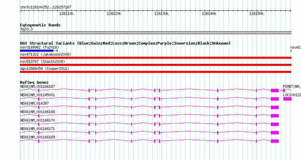Viewport: 301px width, 160px height.
Task: Click last large exon of NM_001166171
Action: pos(275,133)
